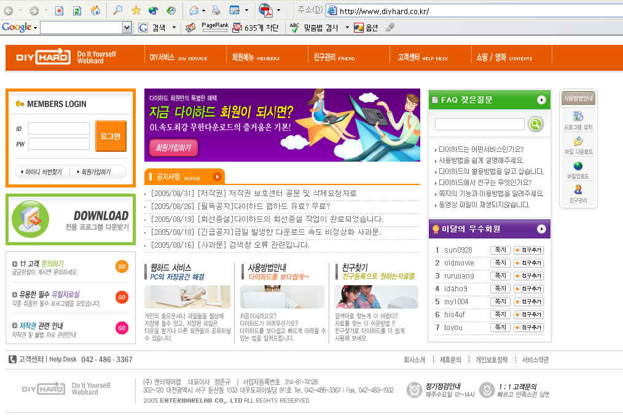Click the red GO button for 유틸자료실

pos(122,297)
